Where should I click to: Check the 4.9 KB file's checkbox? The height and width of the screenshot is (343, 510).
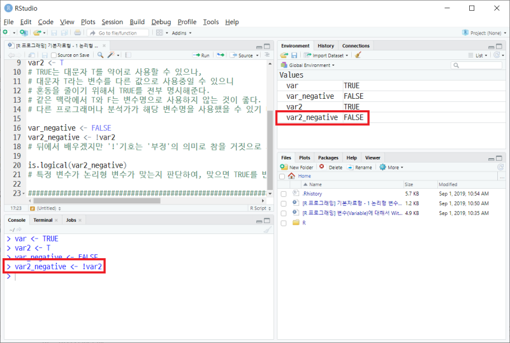[284, 214]
